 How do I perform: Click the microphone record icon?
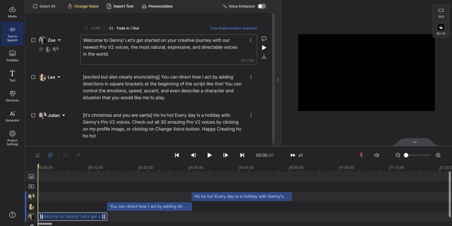pyautogui.click(x=361, y=155)
